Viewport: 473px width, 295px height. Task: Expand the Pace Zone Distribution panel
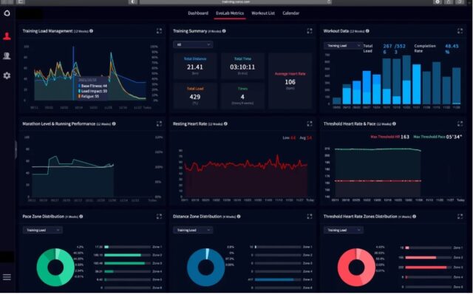159,217
